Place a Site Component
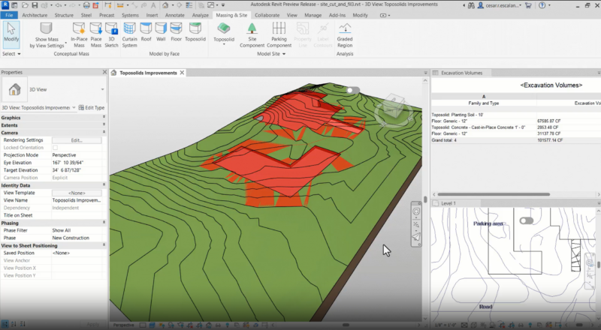This screenshot has width=601, height=330. click(x=252, y=35)
